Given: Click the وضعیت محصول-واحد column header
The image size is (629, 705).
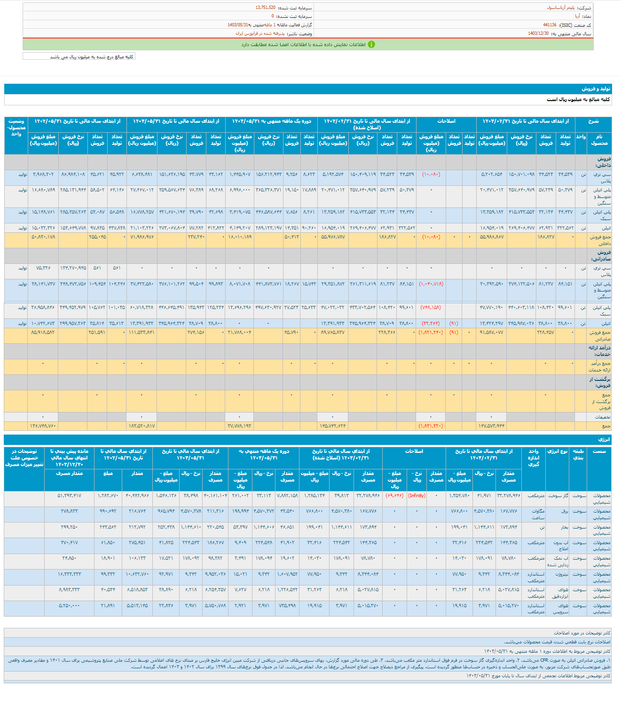Looking at the screenshot, I should (16, 127).
